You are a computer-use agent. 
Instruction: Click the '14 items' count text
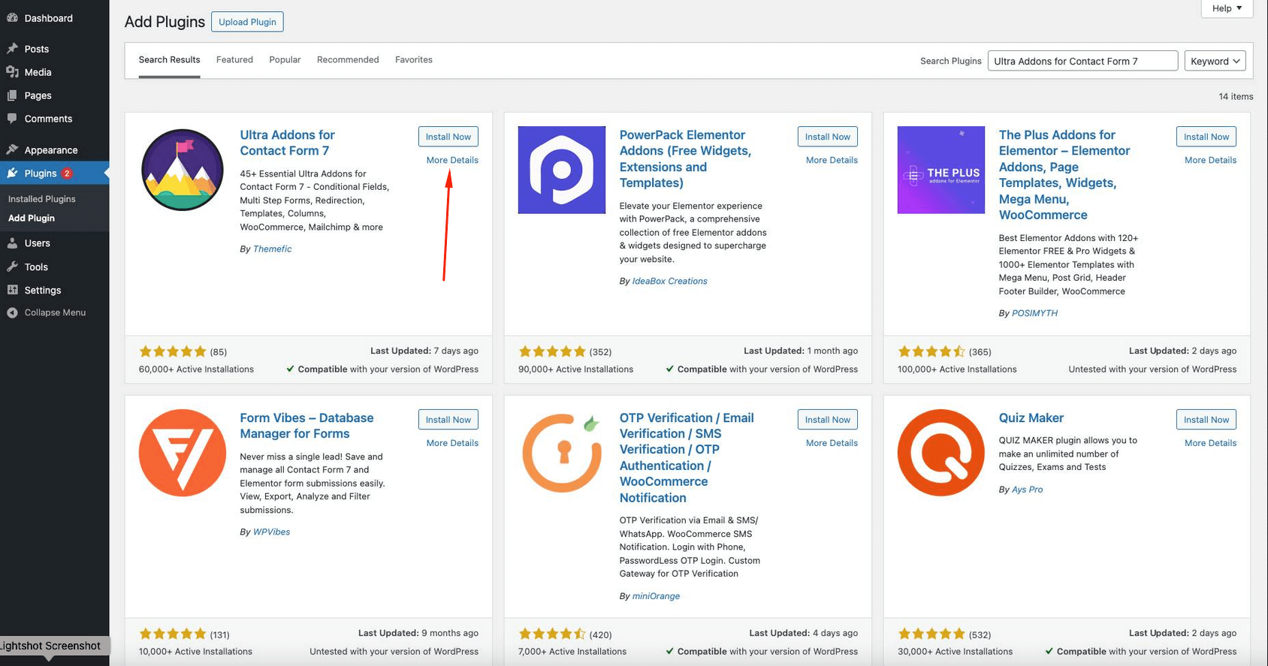(x=1236, y=96)
